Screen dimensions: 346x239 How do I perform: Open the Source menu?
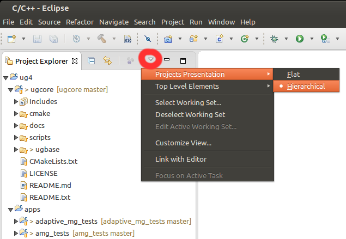click(x=49, y=22)
